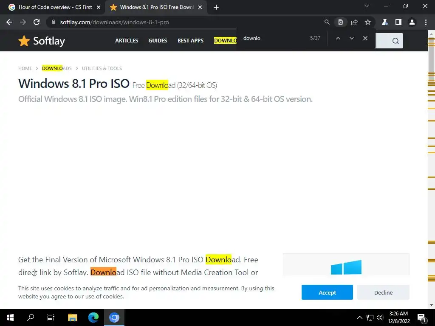Click the browser forward arrow
The image size is (435, 326).
pyautogui.click(x=23, y=22)
